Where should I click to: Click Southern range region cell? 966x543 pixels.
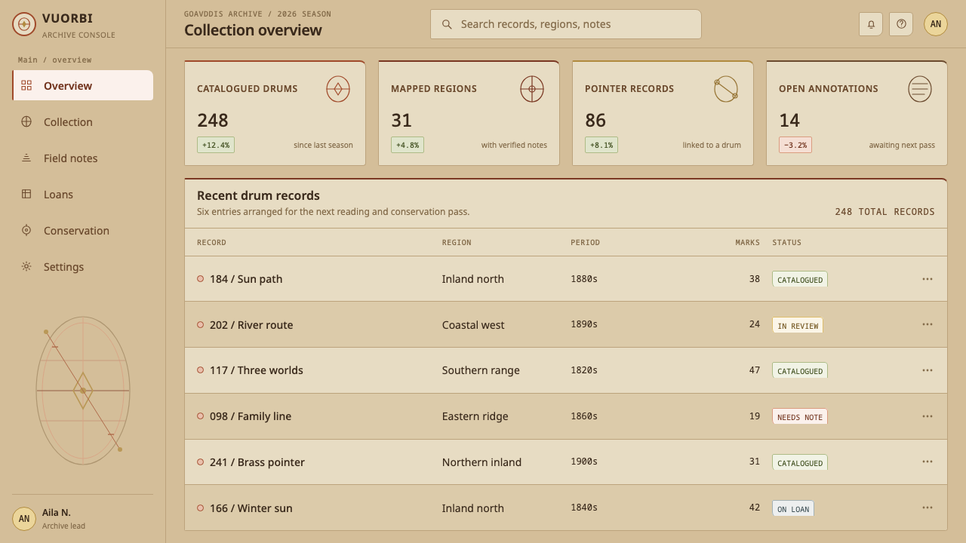tap(481, 370)
